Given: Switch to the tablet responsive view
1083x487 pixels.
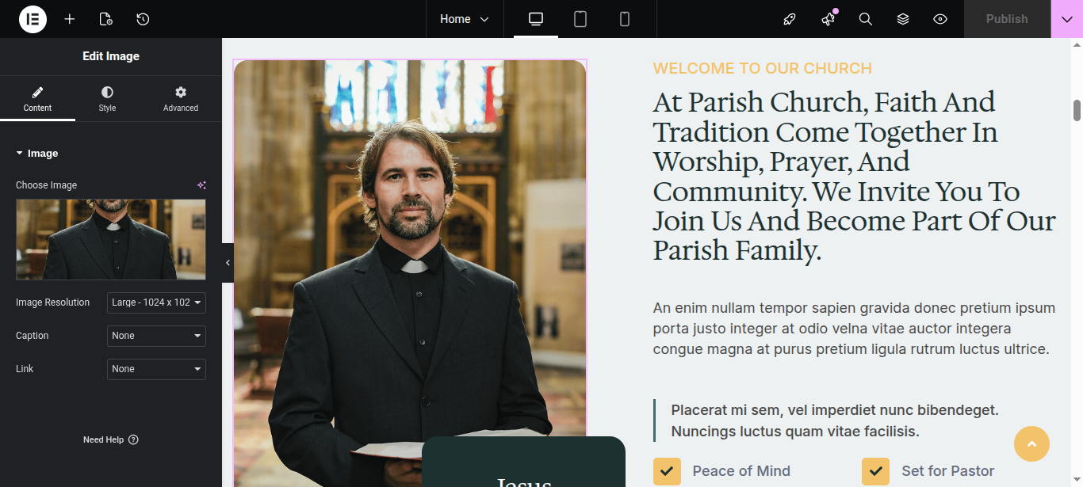Looking at the screenshot, I should click(580, 19).
